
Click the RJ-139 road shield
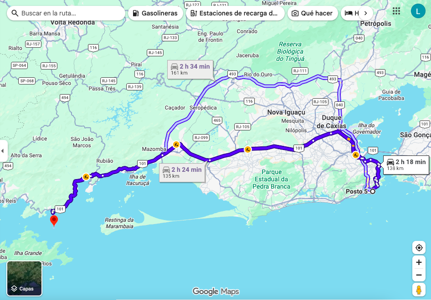point(134,87)
